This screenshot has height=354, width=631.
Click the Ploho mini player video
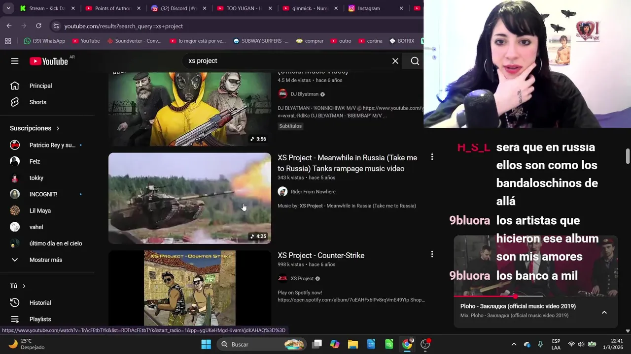click(535, 265)
